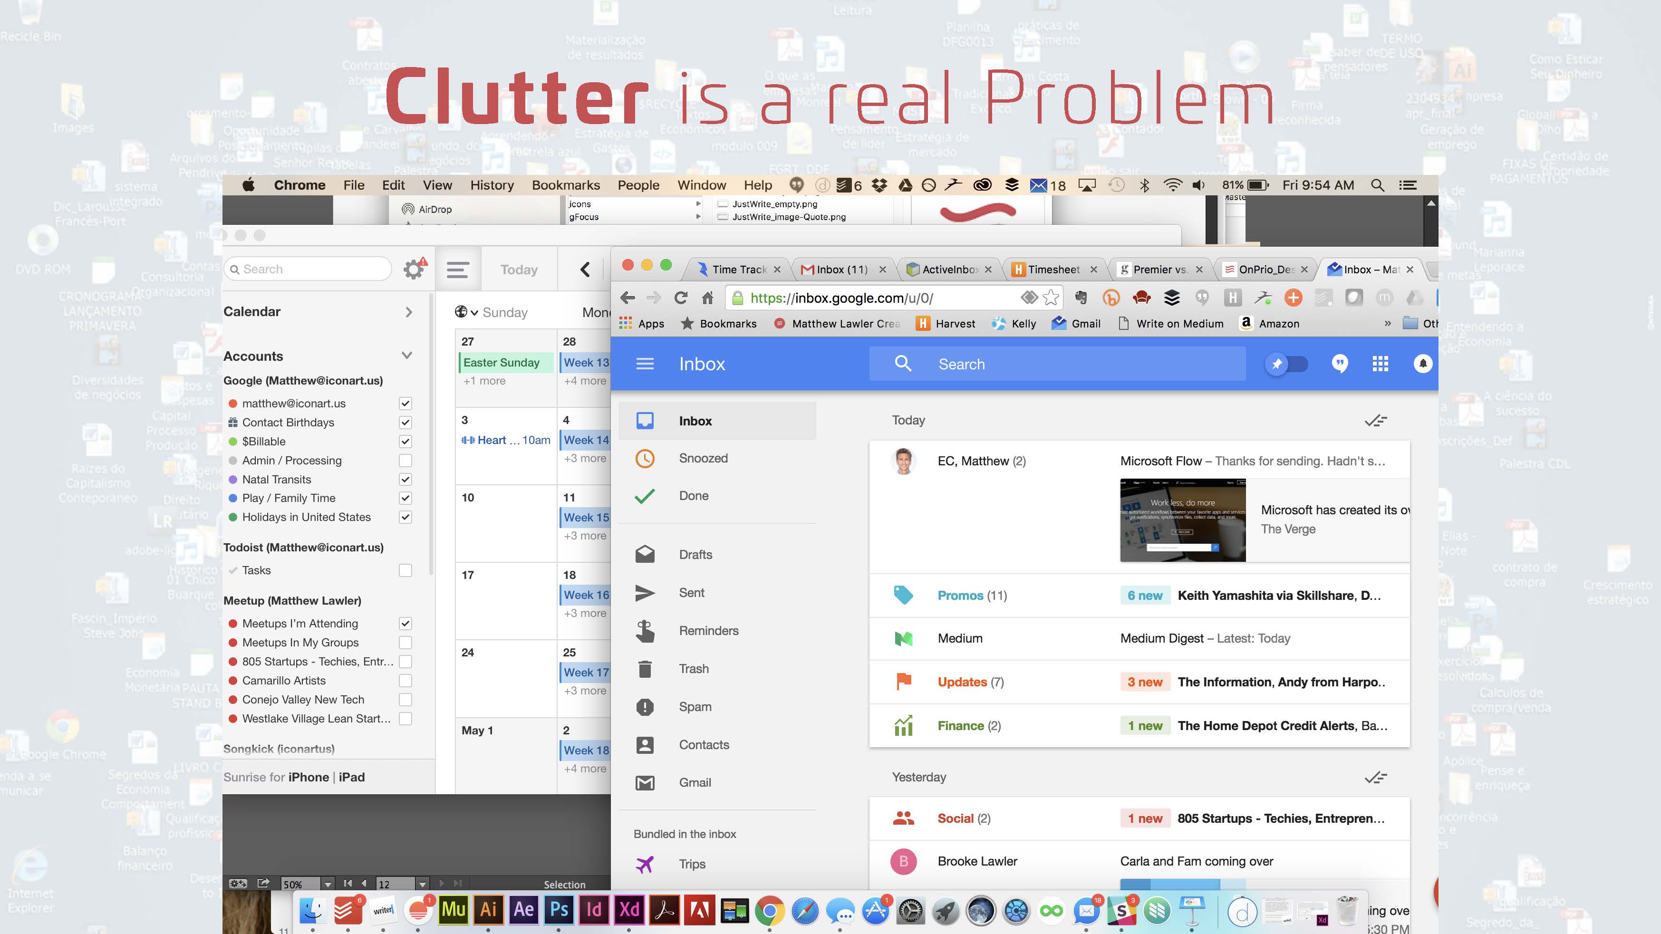Image resolution: width=1661 pixels, height=934 pixels.
Task: Open 50% zoom dropdown in Illustrator
Action: (x=328, y=884)
